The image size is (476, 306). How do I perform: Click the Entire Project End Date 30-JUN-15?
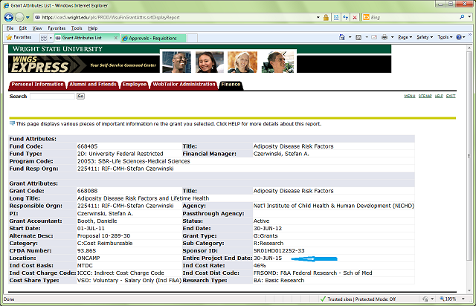point(268,258)
